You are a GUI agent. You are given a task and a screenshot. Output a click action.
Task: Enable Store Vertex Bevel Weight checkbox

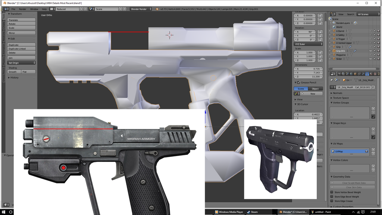coord(332,192)
